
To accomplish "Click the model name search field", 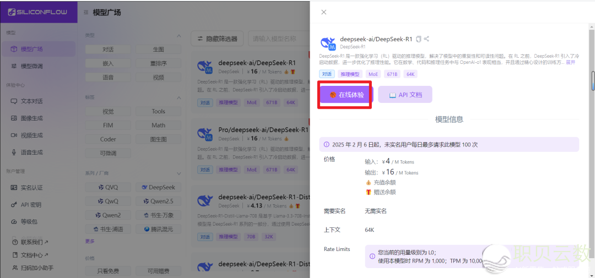I will coord(279,39).
